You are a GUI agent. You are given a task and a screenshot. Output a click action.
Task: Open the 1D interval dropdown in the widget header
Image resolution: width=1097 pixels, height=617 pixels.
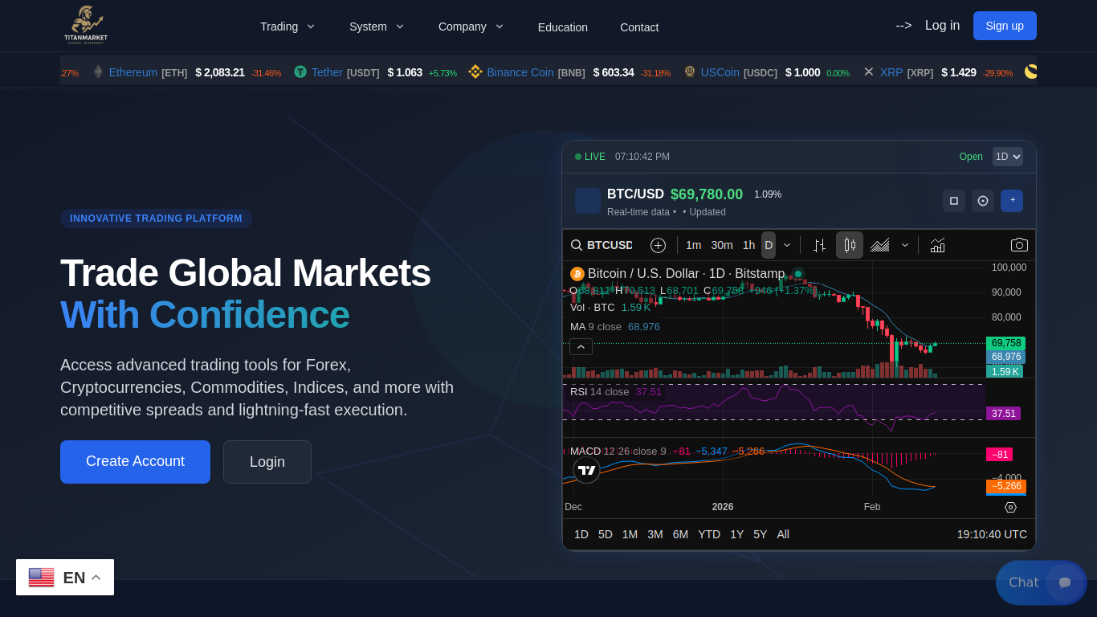point(1008,157)
